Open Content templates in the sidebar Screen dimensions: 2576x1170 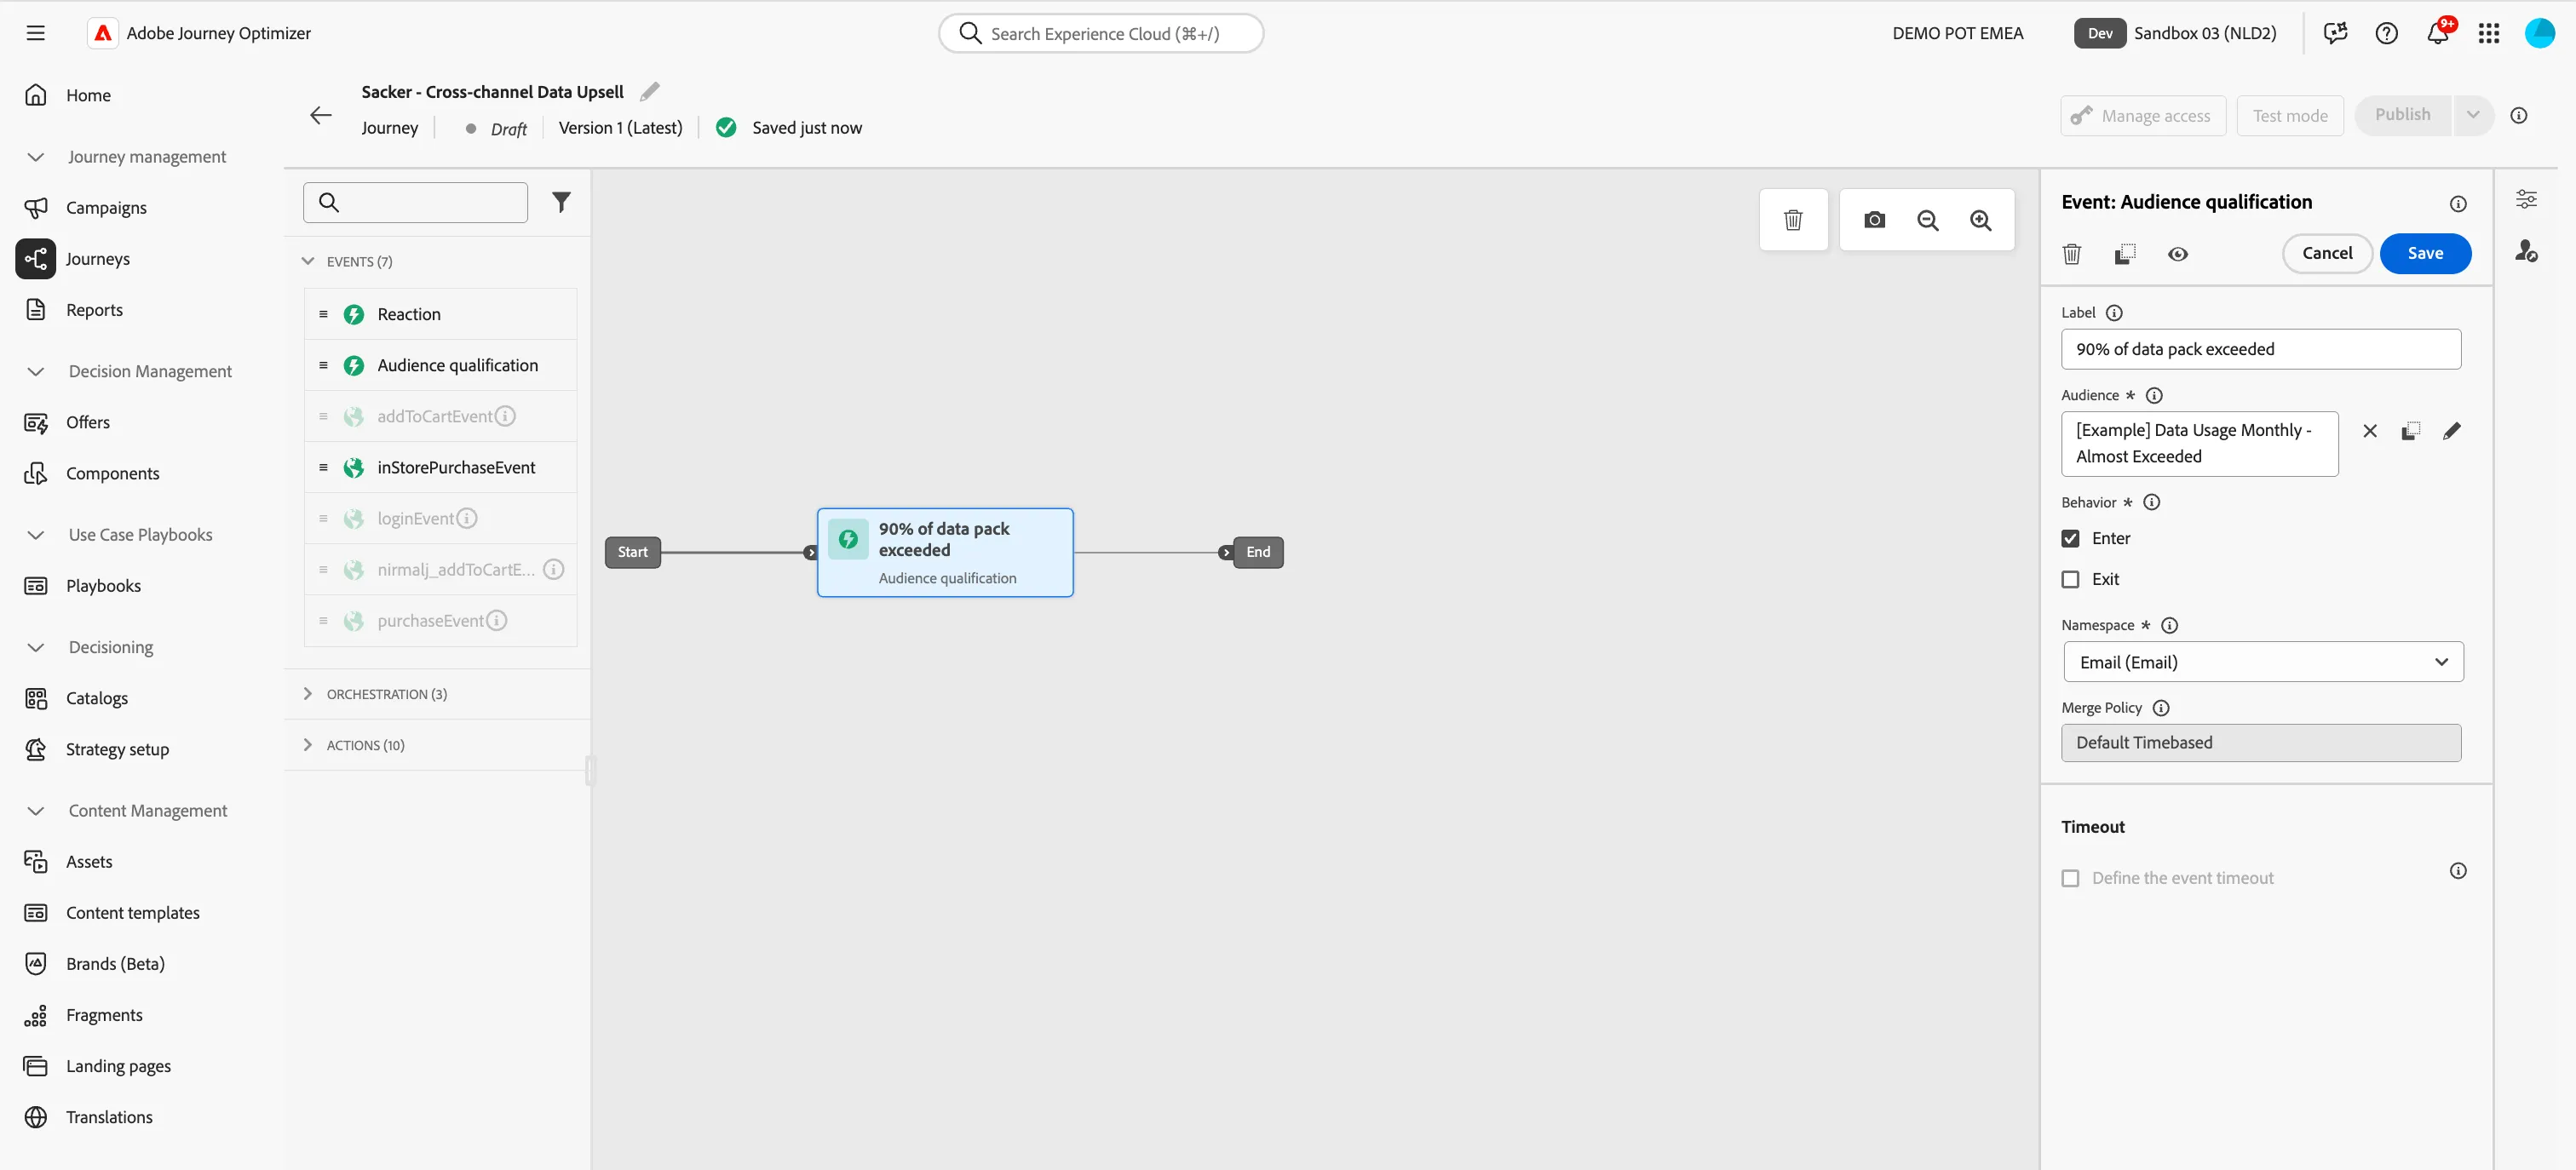[133, 912]
